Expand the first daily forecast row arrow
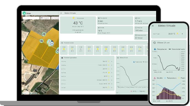This screenshot has height=106, width=190. click(x=112, y=61)
